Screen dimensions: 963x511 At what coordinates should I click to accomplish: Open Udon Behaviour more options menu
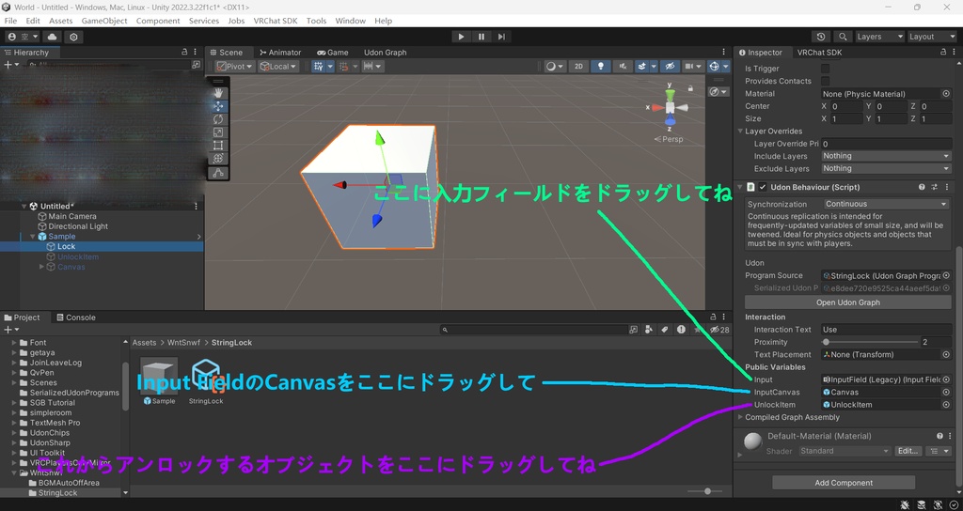(946, 187)
